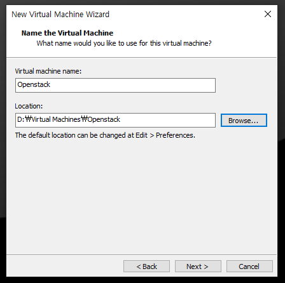The image size is (285, 283).
Task: Go to the next wizard step
Action: coord(198,267)
